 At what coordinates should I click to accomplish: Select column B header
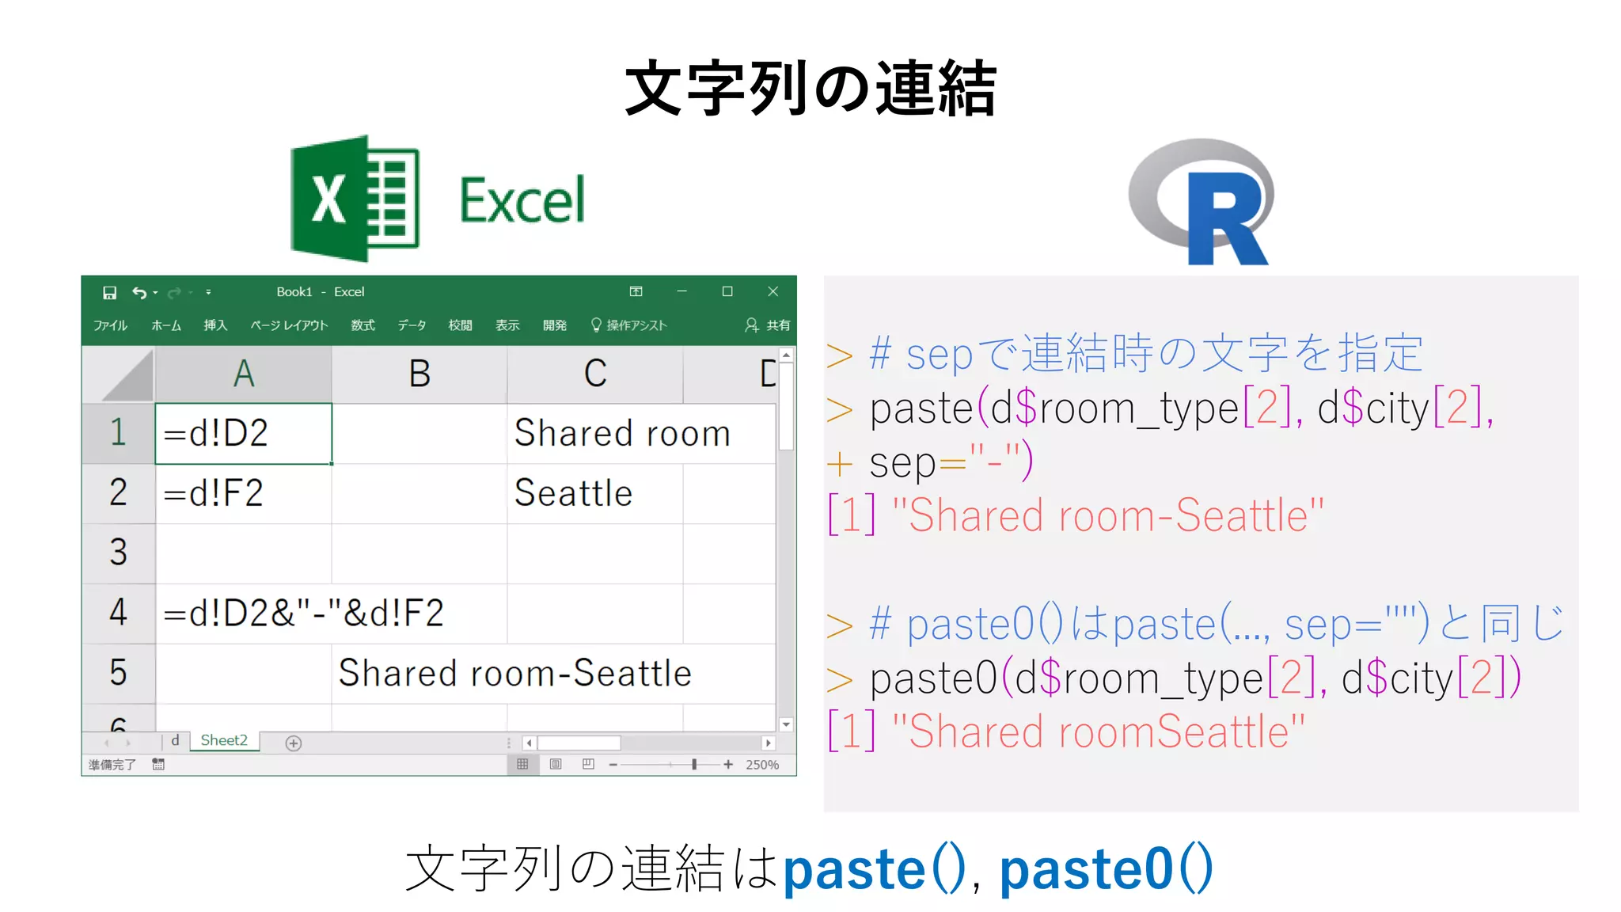(x=419, y=374)
